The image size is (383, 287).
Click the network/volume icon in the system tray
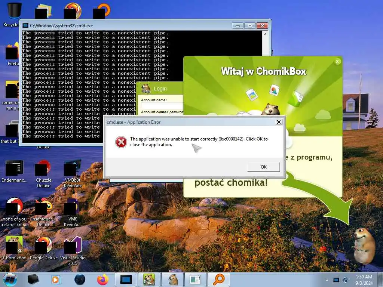345,280
